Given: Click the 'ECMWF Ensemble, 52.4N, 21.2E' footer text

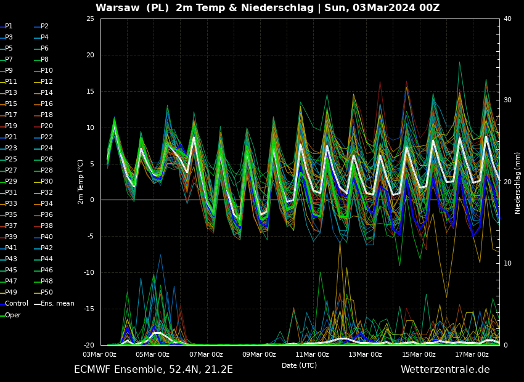Looking at the screenshot, I should [x=154, y=369].
